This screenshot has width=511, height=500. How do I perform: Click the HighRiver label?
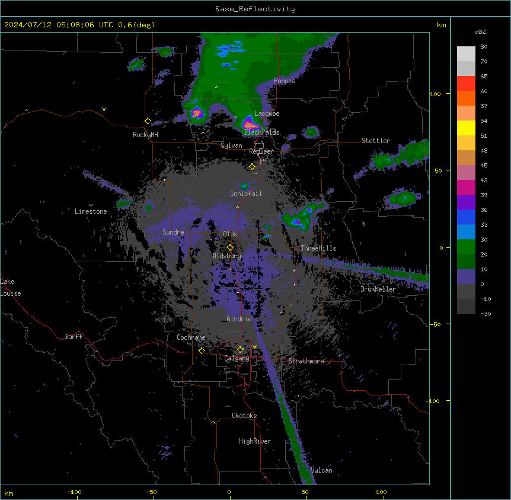[x=255, y=441]
